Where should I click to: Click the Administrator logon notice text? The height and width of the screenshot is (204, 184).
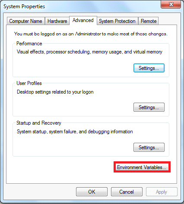point(91,34)
